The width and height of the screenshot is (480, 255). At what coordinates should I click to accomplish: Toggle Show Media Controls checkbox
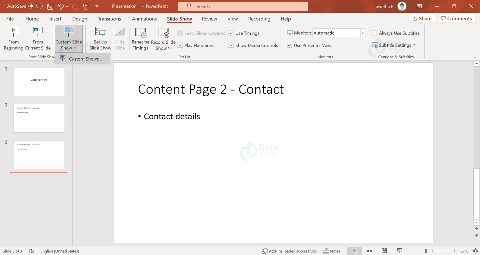pos(231,45)
